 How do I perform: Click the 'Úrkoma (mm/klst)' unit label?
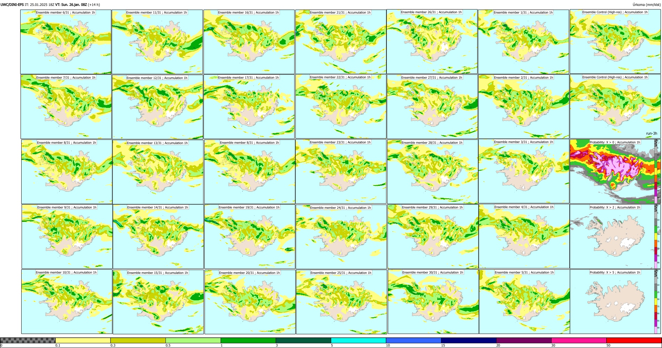[x=646, y=5]
